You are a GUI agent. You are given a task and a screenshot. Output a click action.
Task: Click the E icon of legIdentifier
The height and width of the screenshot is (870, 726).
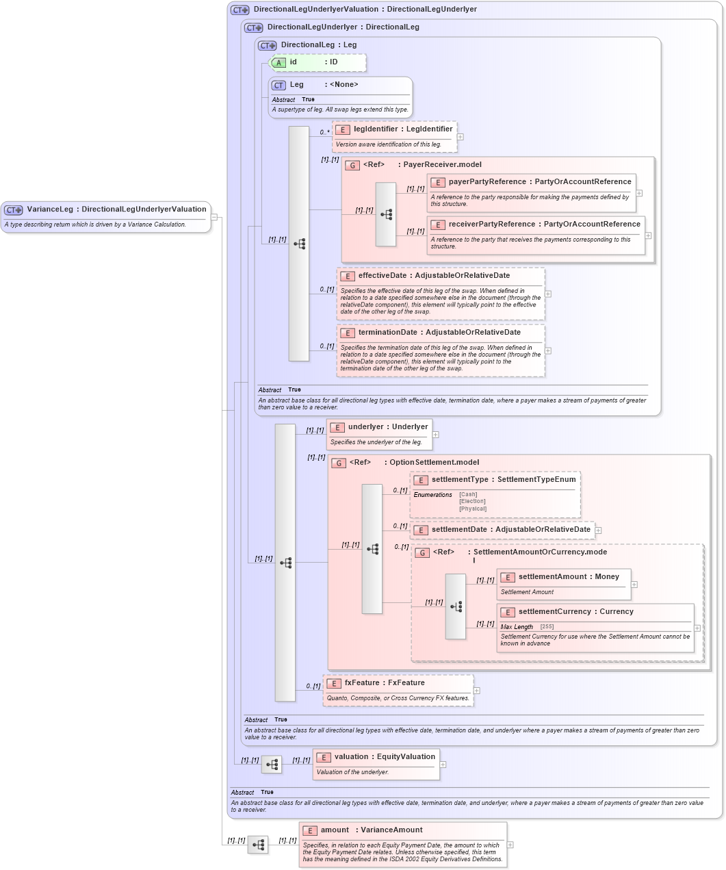[343, 130]
